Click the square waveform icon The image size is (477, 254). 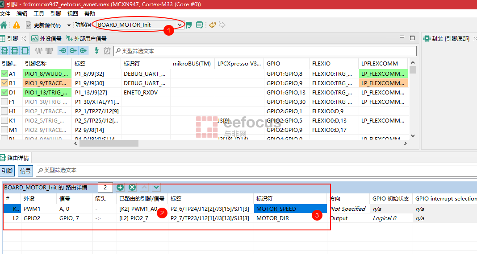click(49, 51)
